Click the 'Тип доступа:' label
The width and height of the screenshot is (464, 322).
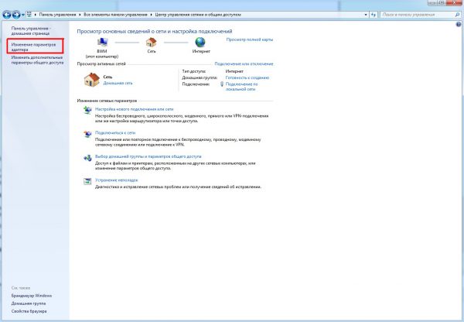click(194, 71)
